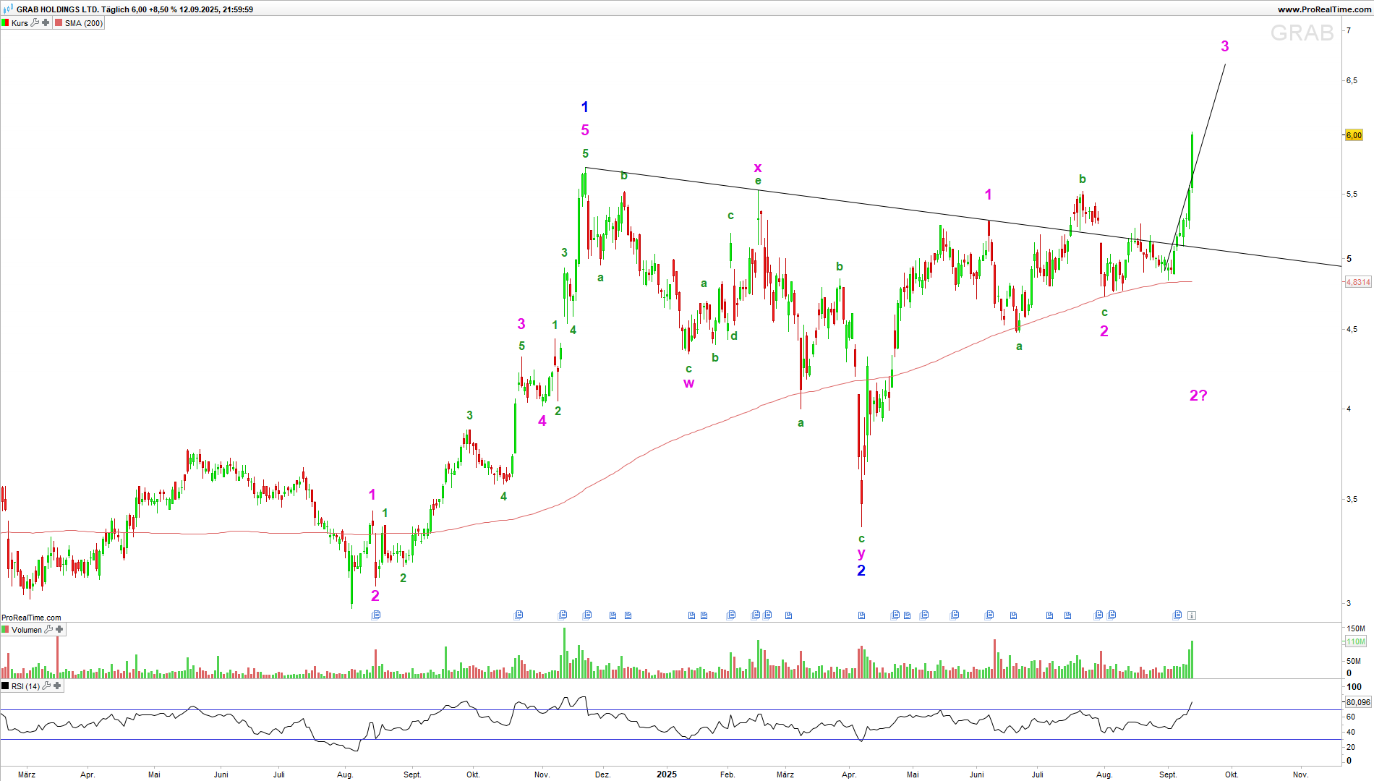
Task: Click the www.ProRealTime.com link at top right
Action: (x=1323, y=9)
